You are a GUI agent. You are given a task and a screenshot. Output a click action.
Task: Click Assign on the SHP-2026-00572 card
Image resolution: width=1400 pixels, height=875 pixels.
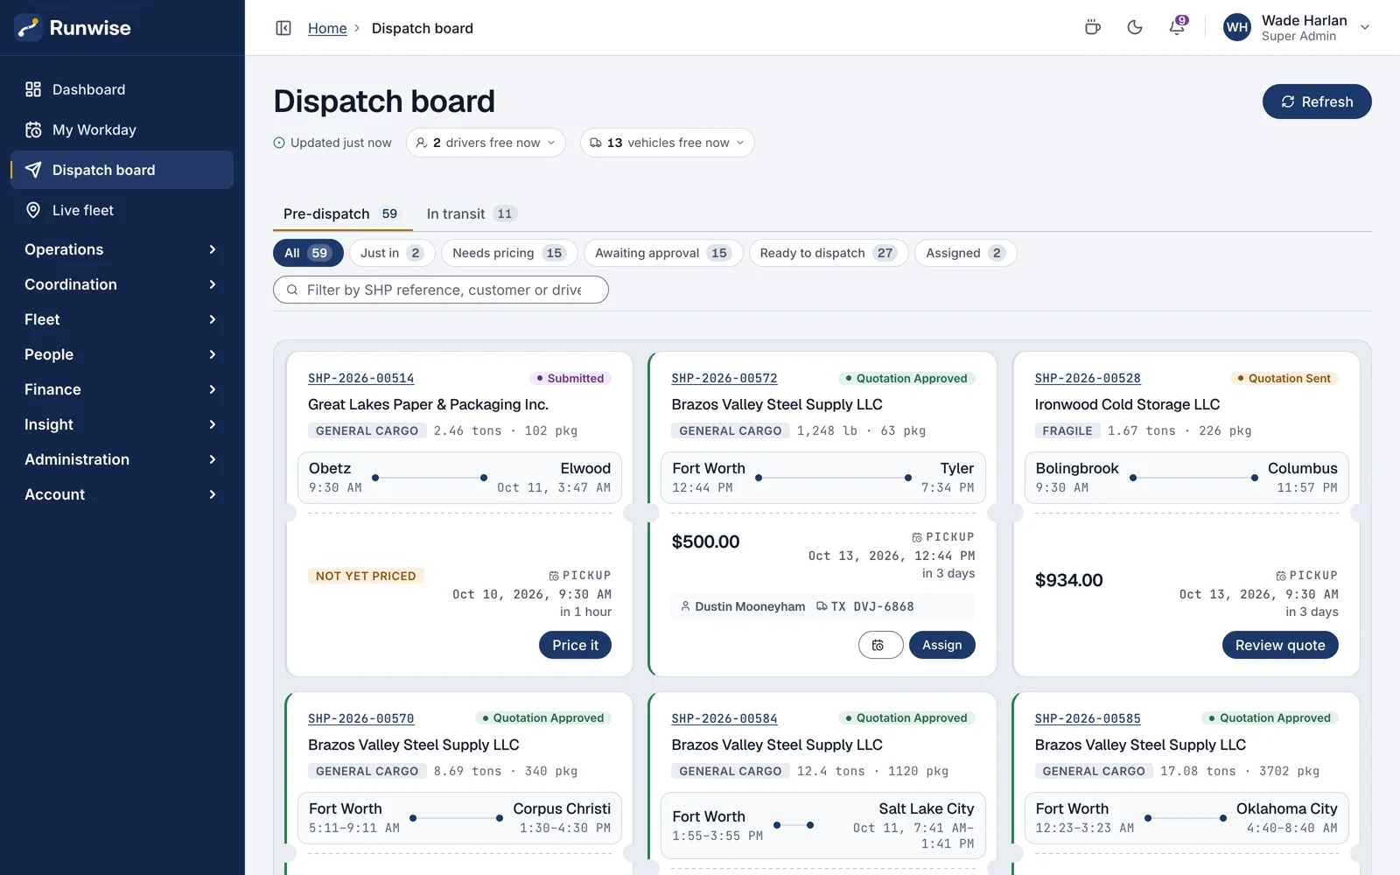pos(941,645)
